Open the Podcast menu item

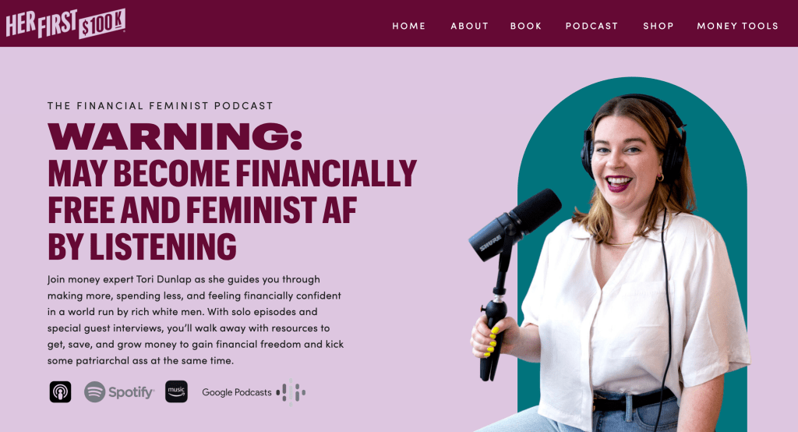[591, 26]
